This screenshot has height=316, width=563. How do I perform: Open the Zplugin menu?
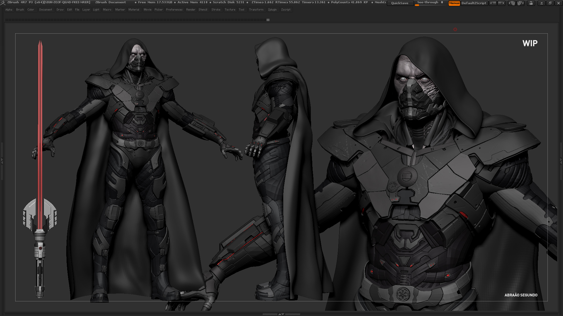[272, 10]
